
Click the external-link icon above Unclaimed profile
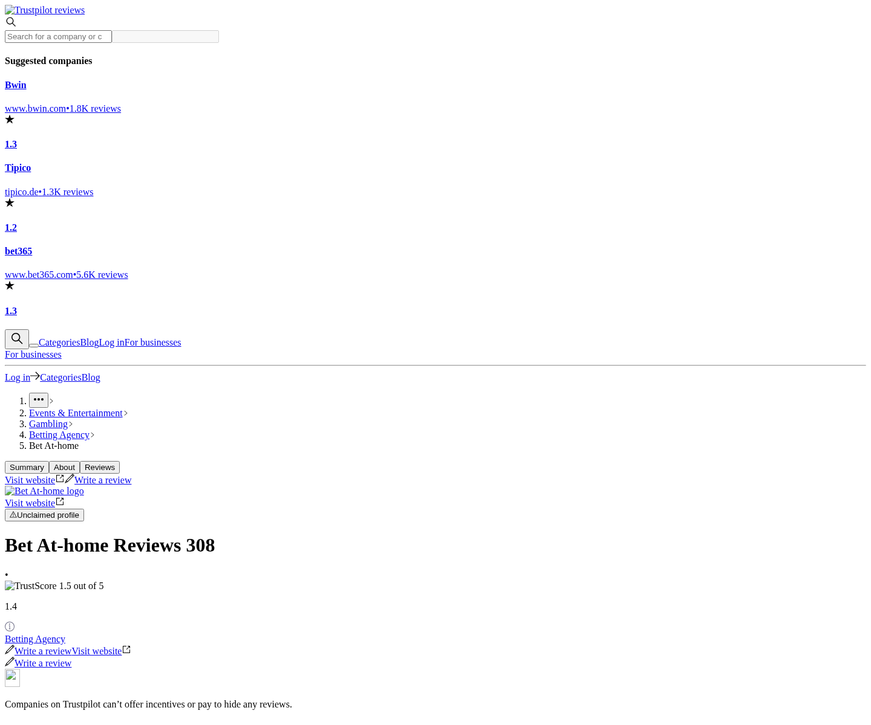point(60,501)
